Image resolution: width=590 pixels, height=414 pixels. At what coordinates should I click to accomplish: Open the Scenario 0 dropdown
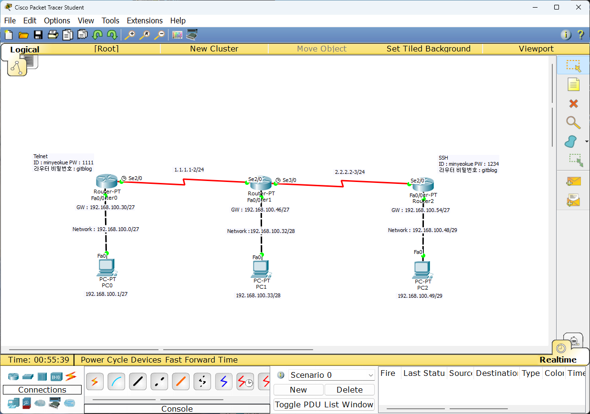click(x=332, y=375)
